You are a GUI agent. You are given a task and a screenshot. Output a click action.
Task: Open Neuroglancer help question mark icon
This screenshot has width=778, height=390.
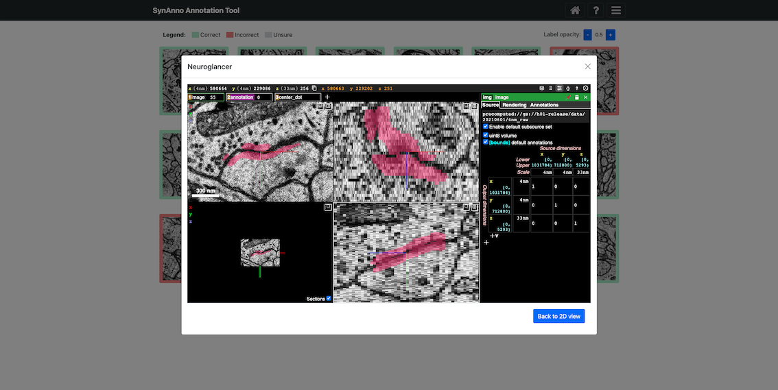[576, 88]
